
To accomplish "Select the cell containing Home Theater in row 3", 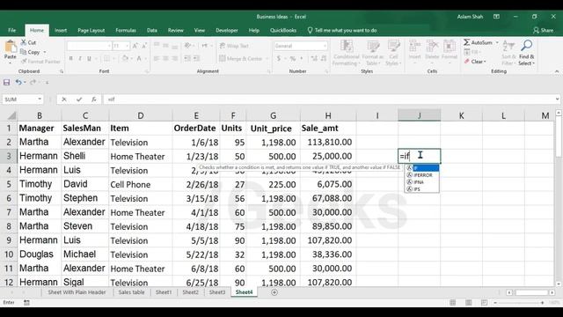I will pyautogui.click(x=141, y=157).
